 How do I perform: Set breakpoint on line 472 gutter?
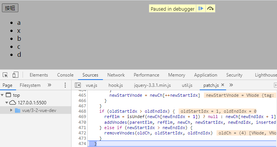(82, 133)
